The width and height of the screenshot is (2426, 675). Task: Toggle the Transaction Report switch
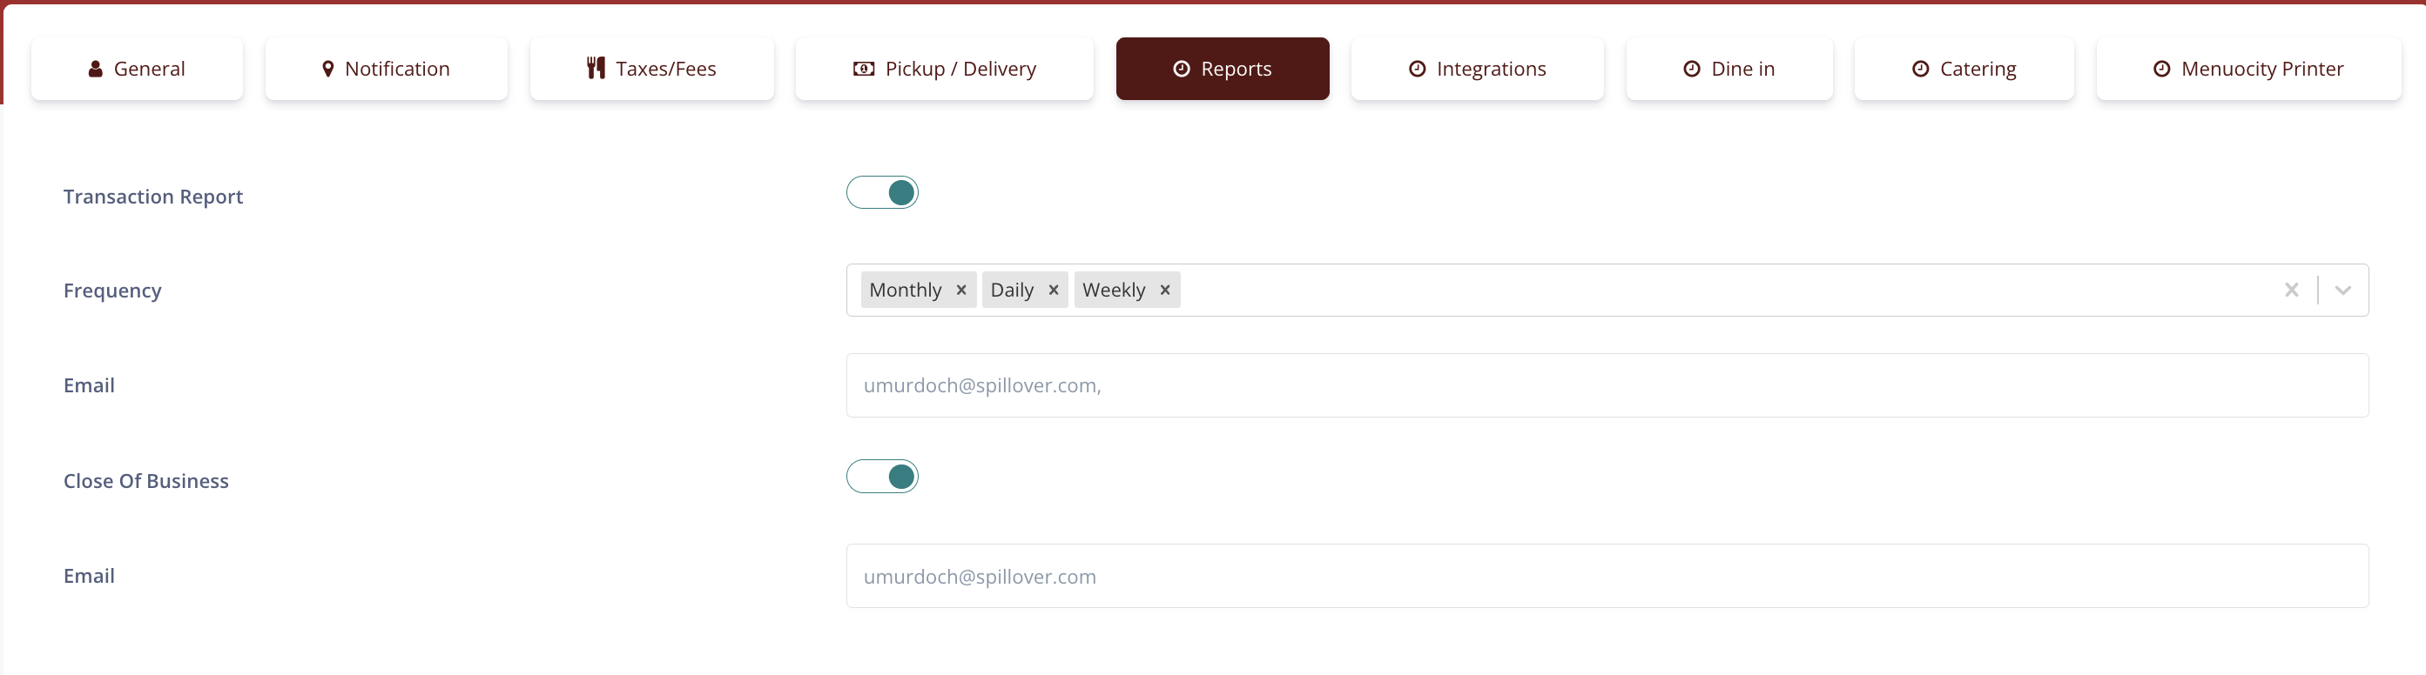point(881,193)
